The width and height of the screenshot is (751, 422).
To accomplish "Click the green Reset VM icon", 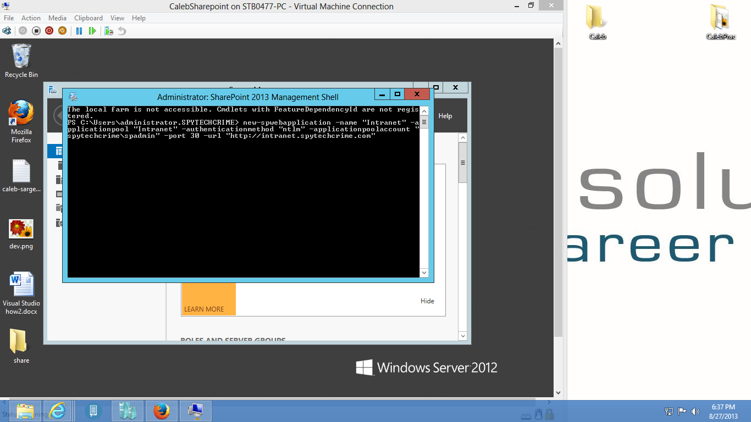I will tap(92, 31).
